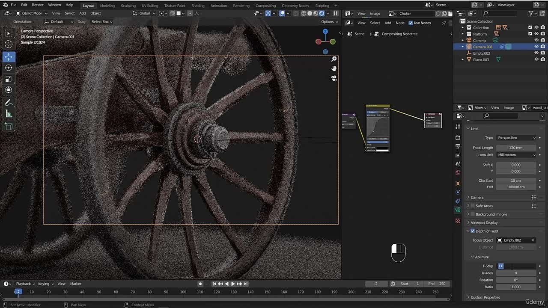The height and width of the screenshot is (308, 548).
Task: Toggle the X-ray viewport icon
Action: [296, 13]
